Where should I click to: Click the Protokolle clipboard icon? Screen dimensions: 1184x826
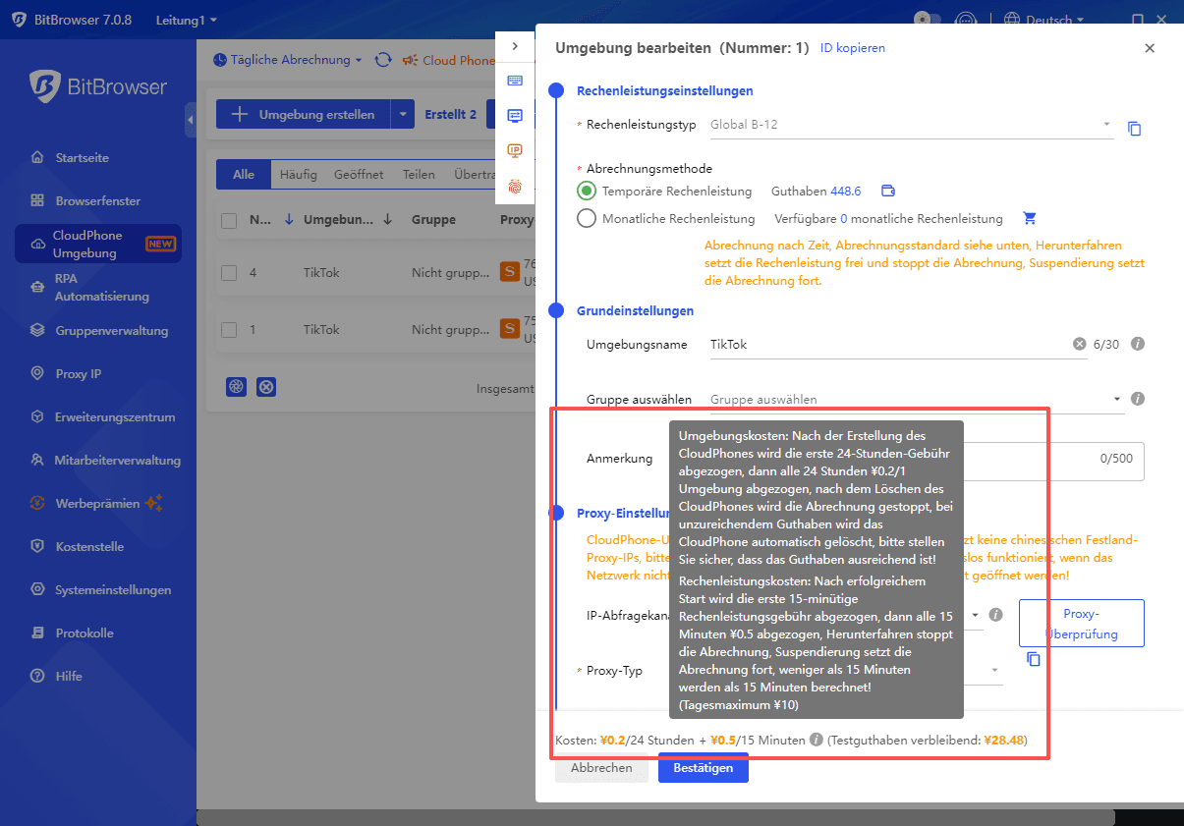[37, 633]
